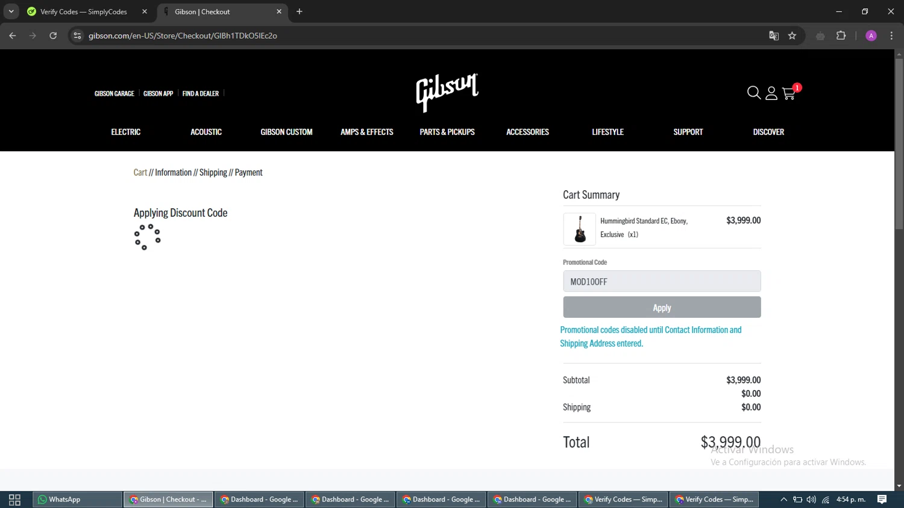This screenshot has width=904, height=508.
Task: Click the network icon in system tray
Action: (x=826, y=500)
